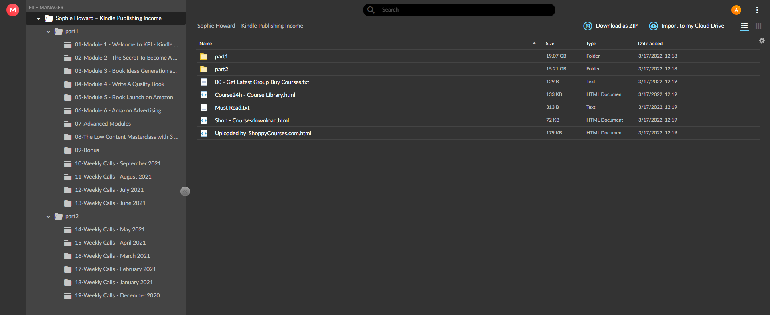Click Import to my Cloud Drive

pyautogui.click(x=687, y=26)
